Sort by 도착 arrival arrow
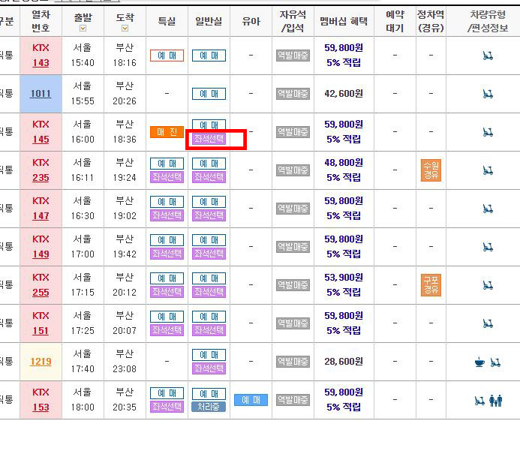The image size is (520, 460). (x=125, y=29)
